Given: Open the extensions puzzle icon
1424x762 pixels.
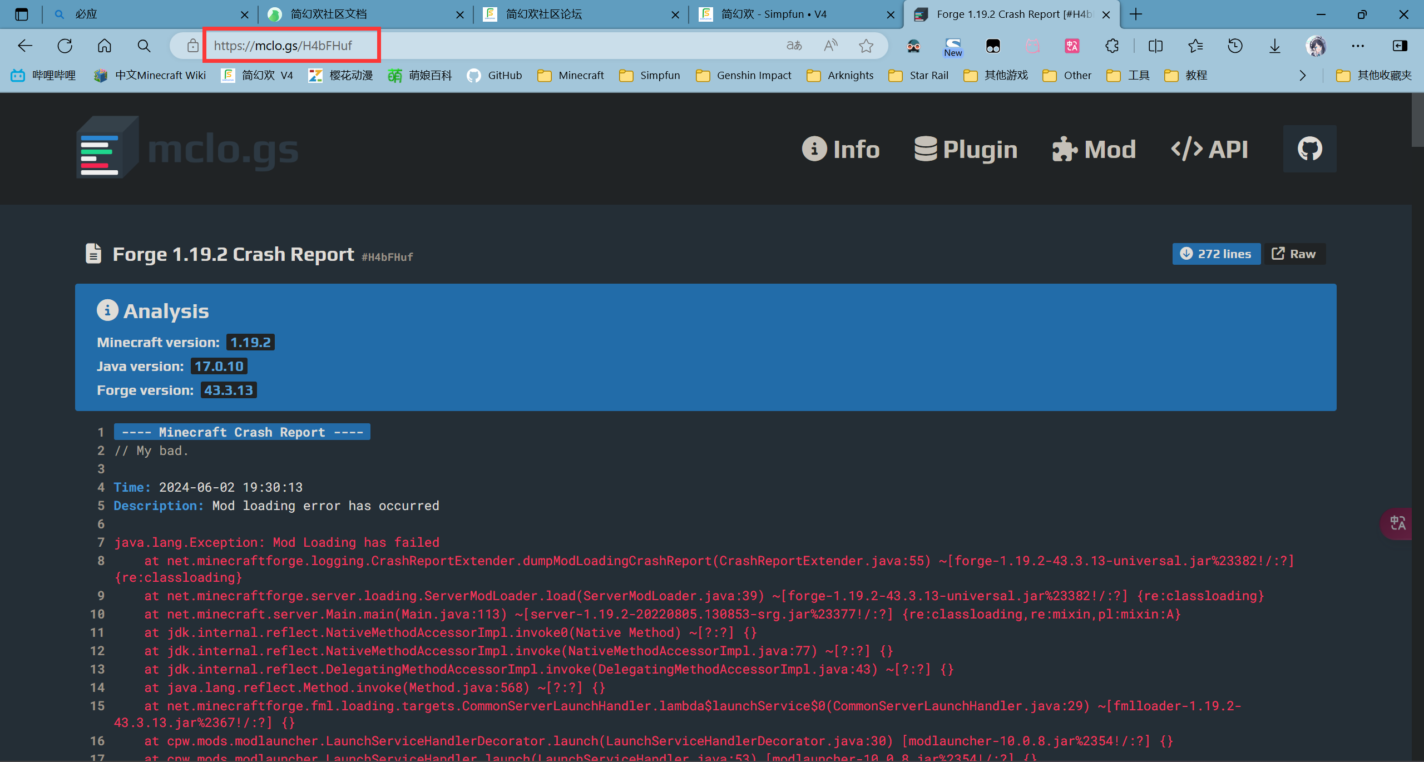Looking at the screenshot, I should (1112, 46).
